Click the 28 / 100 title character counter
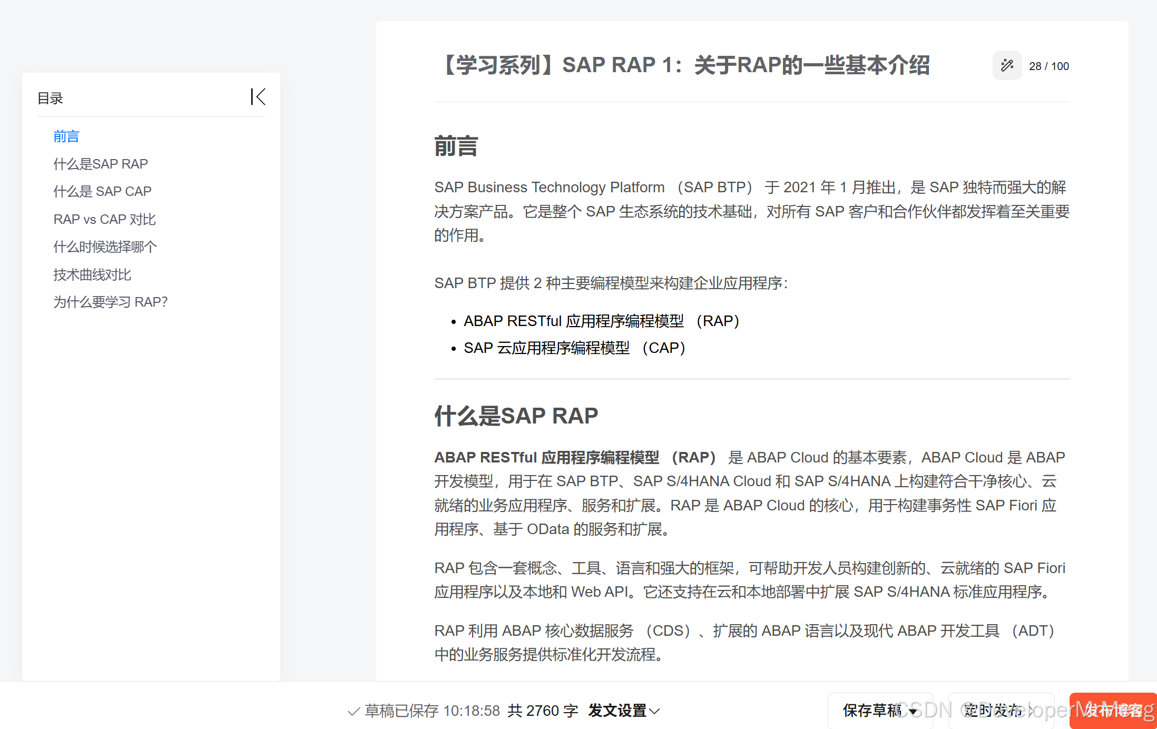This screenshot has width=1157, height=729. click(x=1048, y=66)
